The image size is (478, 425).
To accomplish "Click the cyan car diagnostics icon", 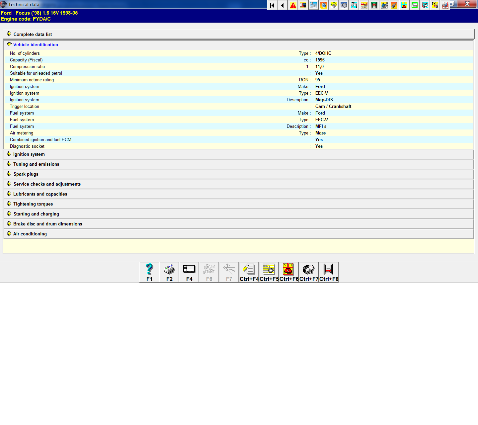I will tap(425, 5).
